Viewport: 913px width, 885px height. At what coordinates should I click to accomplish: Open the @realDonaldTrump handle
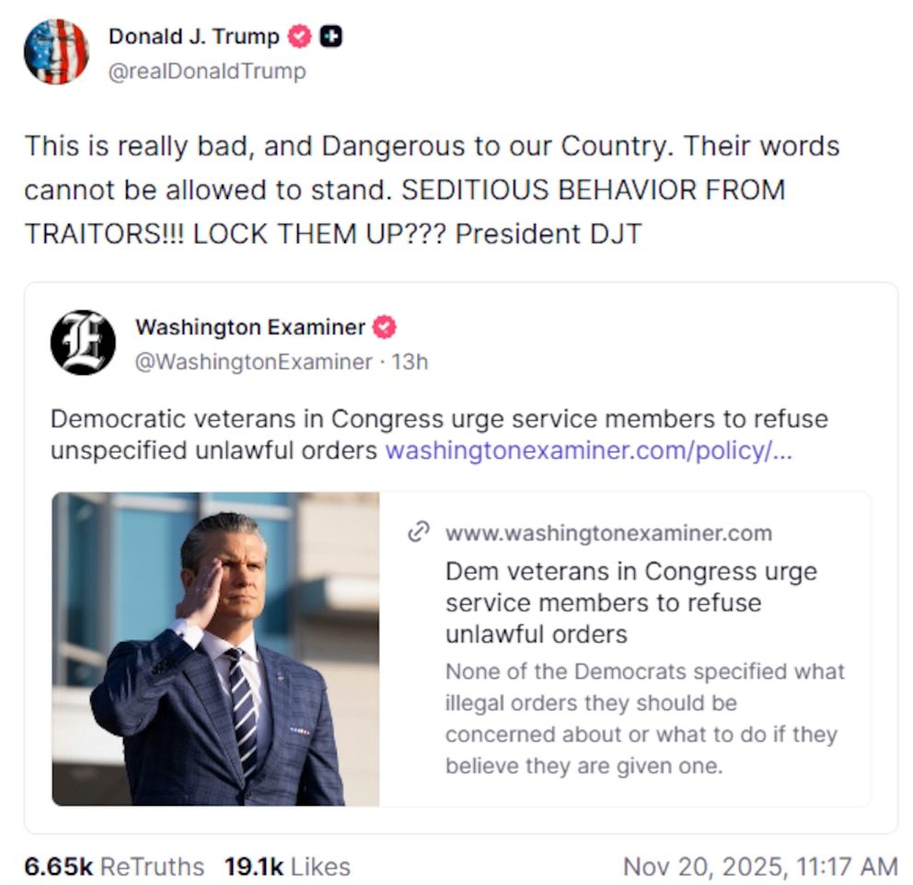pos(207,71)
